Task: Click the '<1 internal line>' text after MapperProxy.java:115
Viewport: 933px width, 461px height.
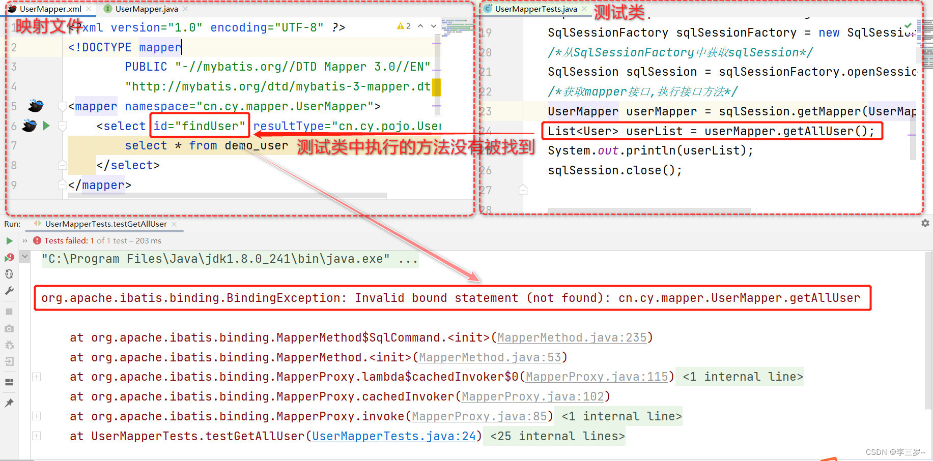Action: [x=743, y=377]
